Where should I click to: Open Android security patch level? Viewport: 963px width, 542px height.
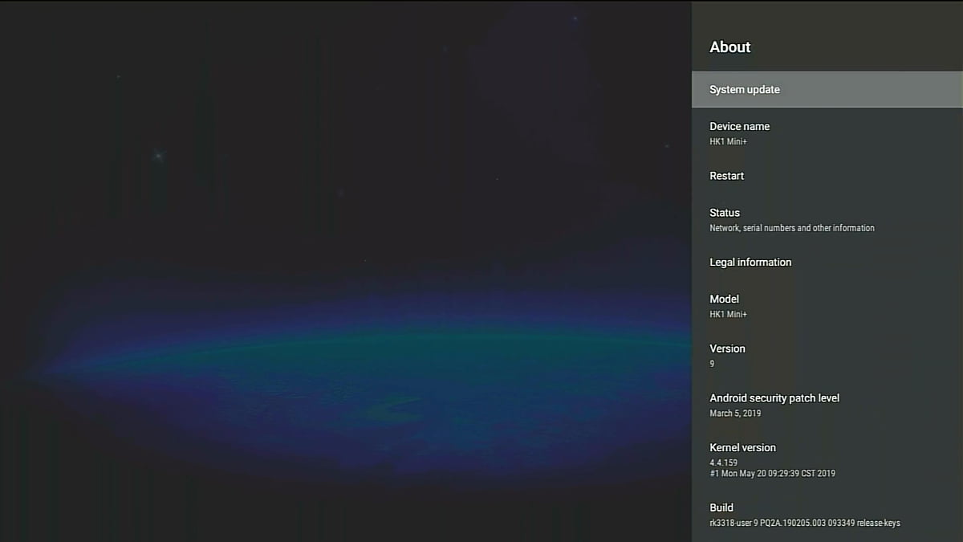coord(827,405)
